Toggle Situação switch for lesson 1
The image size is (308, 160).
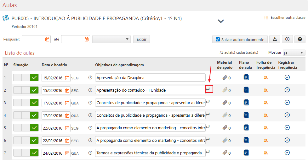[x=26, y=78]
